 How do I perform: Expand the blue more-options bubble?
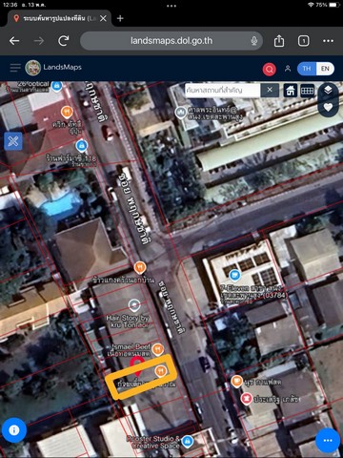click(x=328, y=440)
